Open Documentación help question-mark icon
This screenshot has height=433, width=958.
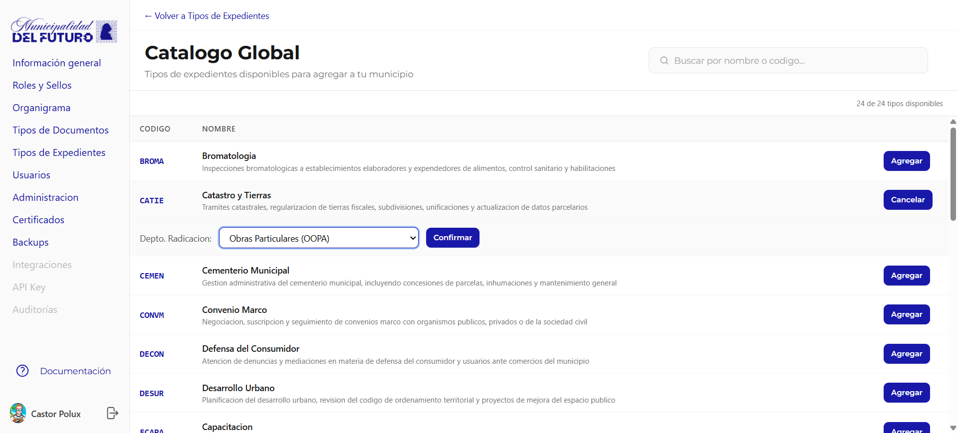point(22,371)
